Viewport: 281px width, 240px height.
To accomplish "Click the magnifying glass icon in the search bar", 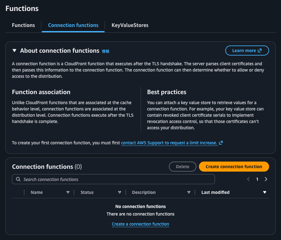I will (x=18, y=179).
